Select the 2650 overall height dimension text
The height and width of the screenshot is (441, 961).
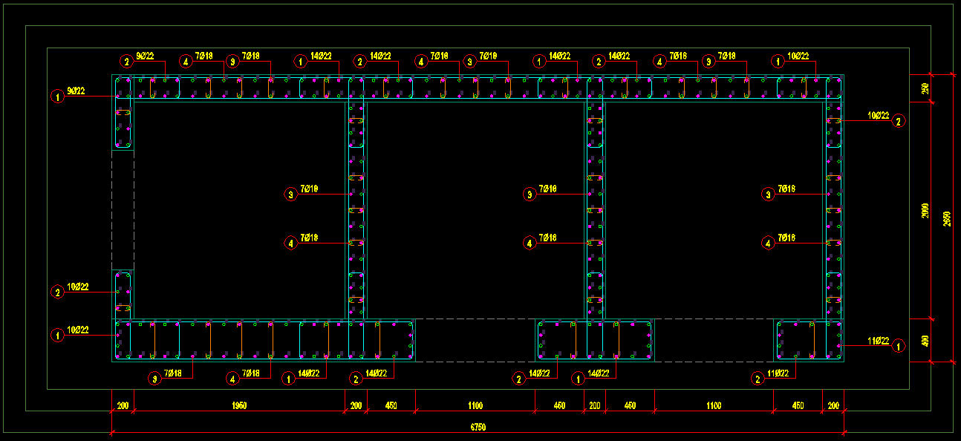click(x=945, y=218)
